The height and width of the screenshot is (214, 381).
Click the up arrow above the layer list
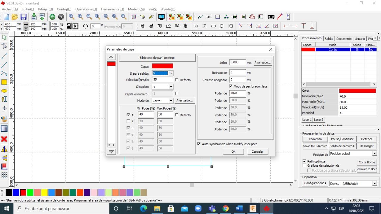111,57
